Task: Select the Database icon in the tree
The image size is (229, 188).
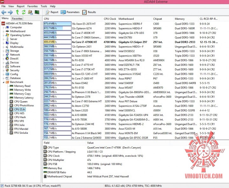Action: (x=7, y=78)
